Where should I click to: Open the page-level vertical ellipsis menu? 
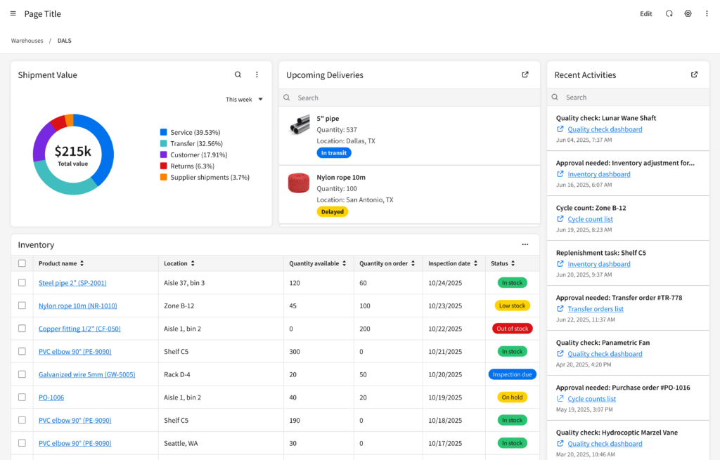coord(707,14)
